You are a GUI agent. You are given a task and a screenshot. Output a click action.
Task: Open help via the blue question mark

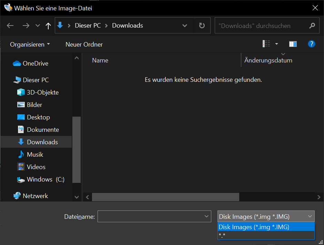tap(311, 44)
